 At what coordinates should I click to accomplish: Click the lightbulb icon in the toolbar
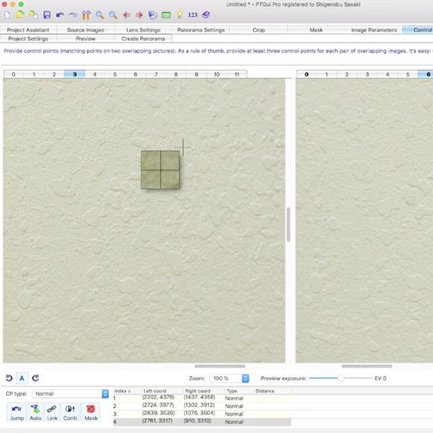click(x=179, y=14)
